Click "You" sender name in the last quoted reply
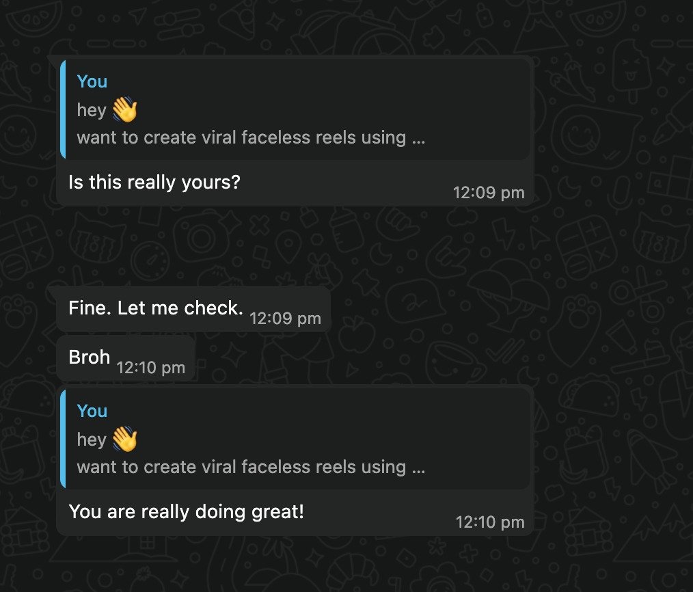 point(92,411)
